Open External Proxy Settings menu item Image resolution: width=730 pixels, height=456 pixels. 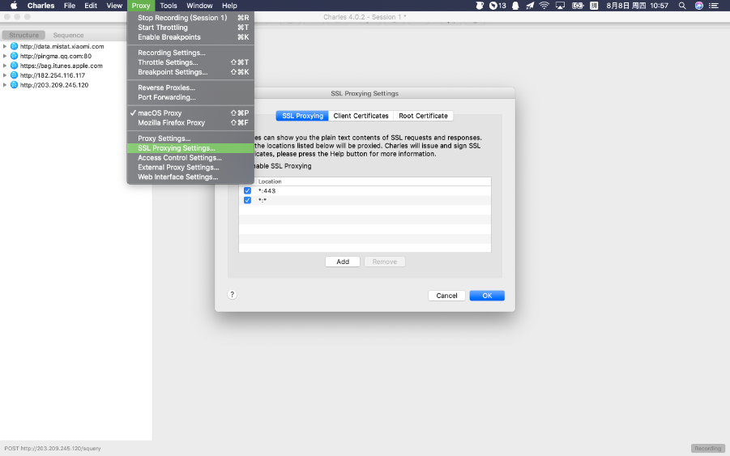[x=190, y=168]
